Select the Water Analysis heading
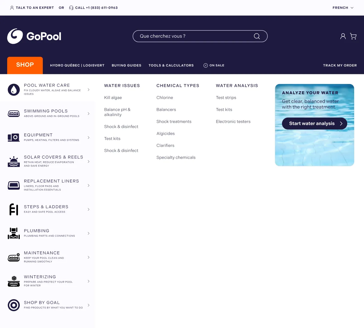Screen dimensions: 364x328 237,86
